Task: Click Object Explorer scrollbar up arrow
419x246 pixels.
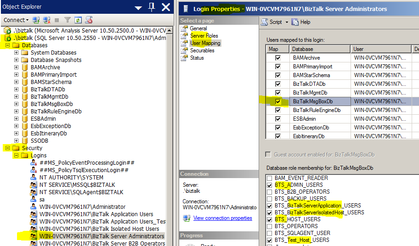Action: tap(170, 30)
